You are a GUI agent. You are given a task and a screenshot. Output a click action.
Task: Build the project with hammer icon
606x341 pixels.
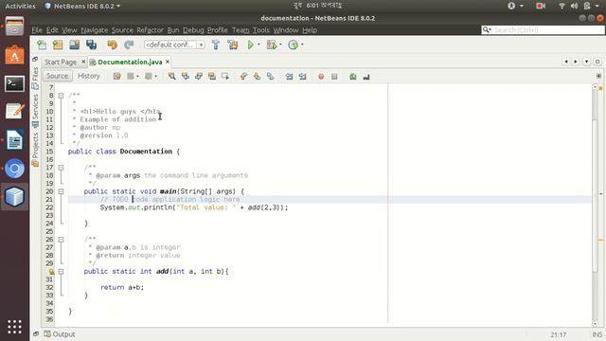pyautogui.click(x=216, y=45)
